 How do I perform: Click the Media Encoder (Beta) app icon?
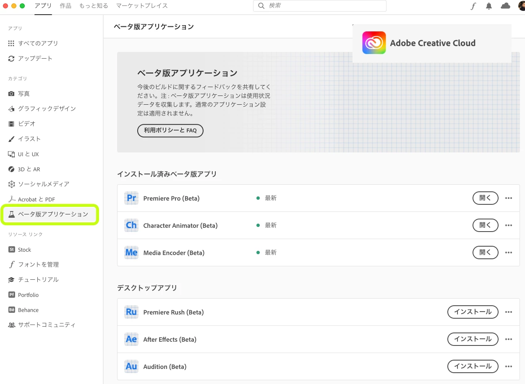[131, 253]
